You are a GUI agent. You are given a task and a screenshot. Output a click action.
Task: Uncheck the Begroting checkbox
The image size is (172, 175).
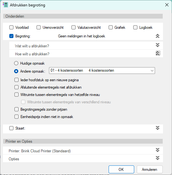(x=11, y=36)
